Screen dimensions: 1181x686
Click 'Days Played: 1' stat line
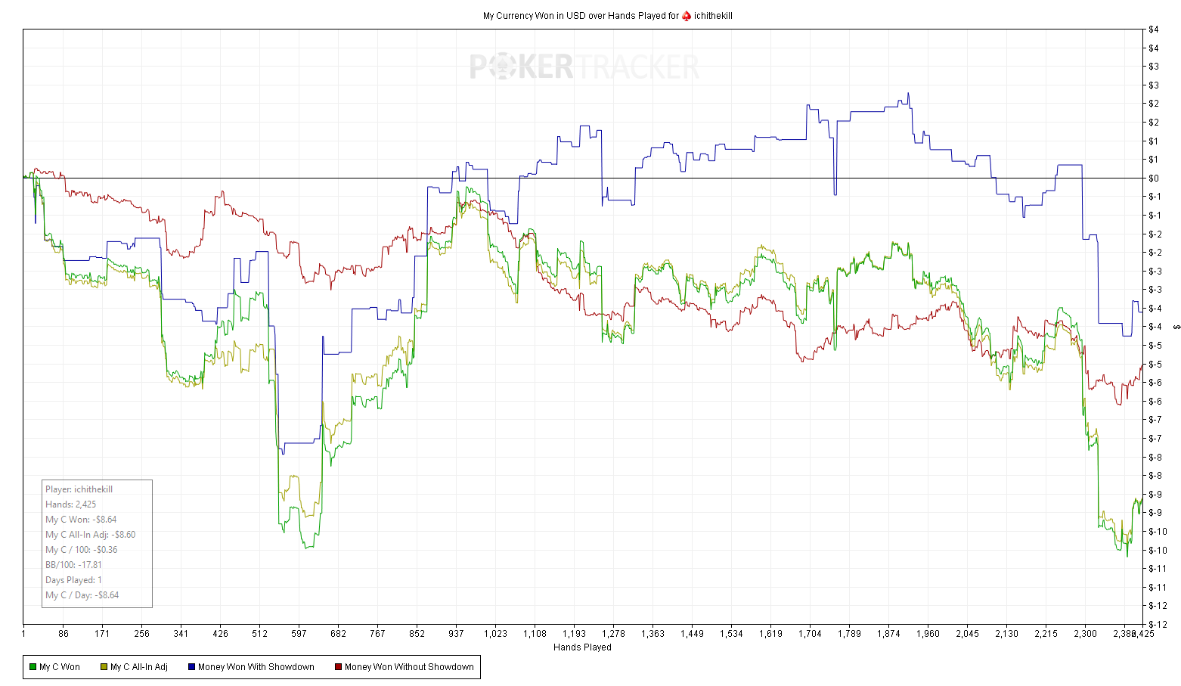tap(73, 580)
